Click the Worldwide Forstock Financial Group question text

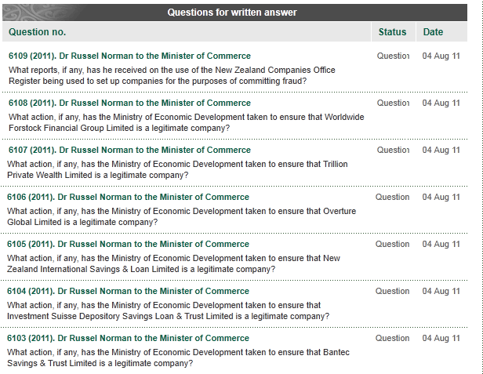point(186,122)
